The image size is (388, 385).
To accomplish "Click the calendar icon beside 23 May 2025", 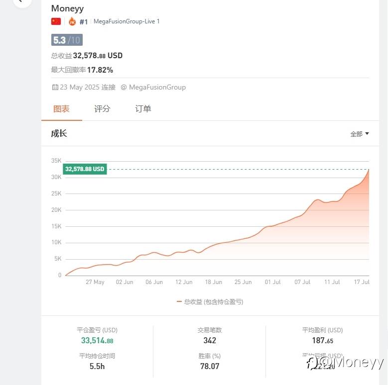I will (55, 87).
